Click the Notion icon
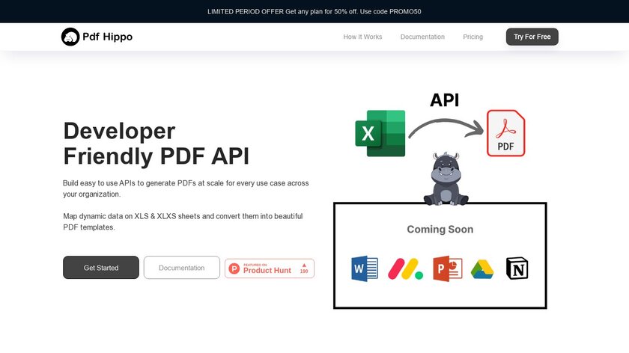The image size is (629, 353). 517,268
